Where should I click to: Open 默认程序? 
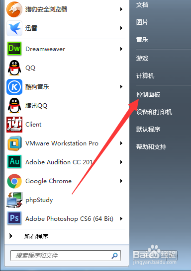click(148, 129)
